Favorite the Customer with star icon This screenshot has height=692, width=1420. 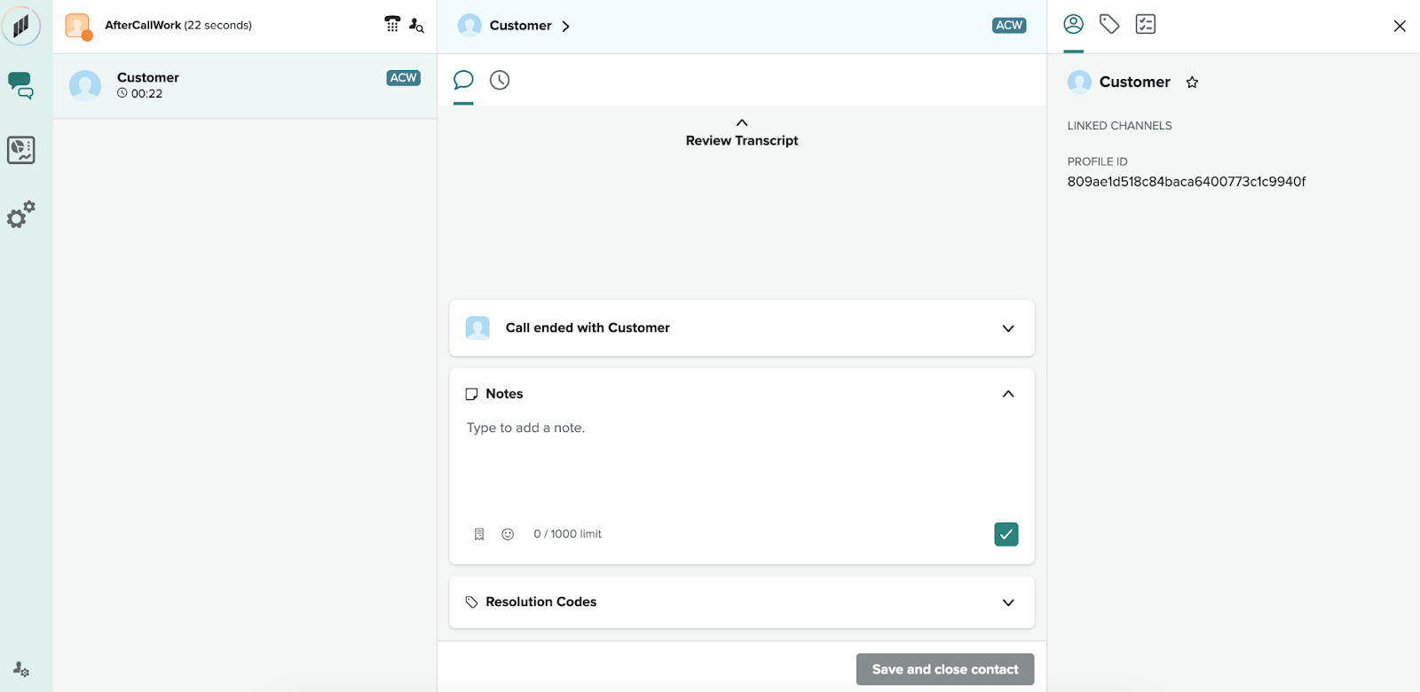point(1192,83)
